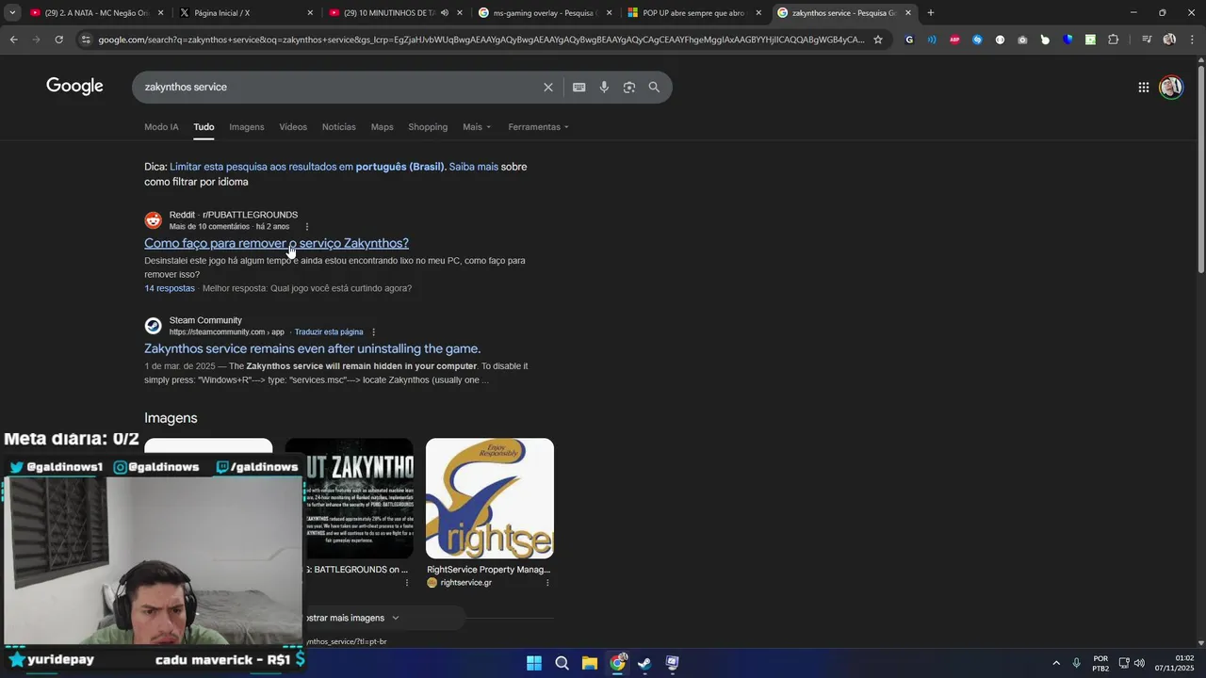Open new browser tab
The height and width of the screenshot is (678, 1206).
point(931,13)
